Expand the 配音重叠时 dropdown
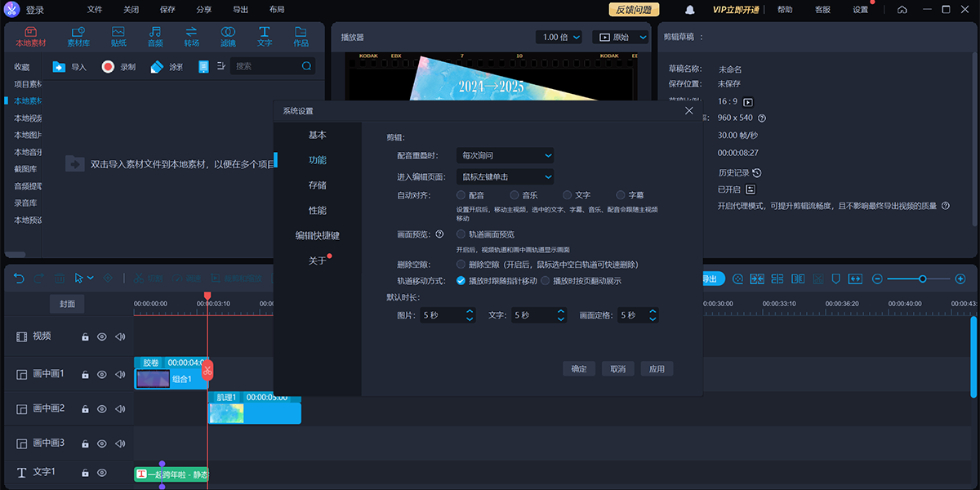The width and height of the screenshot is (980, 490). pos(505,155)
